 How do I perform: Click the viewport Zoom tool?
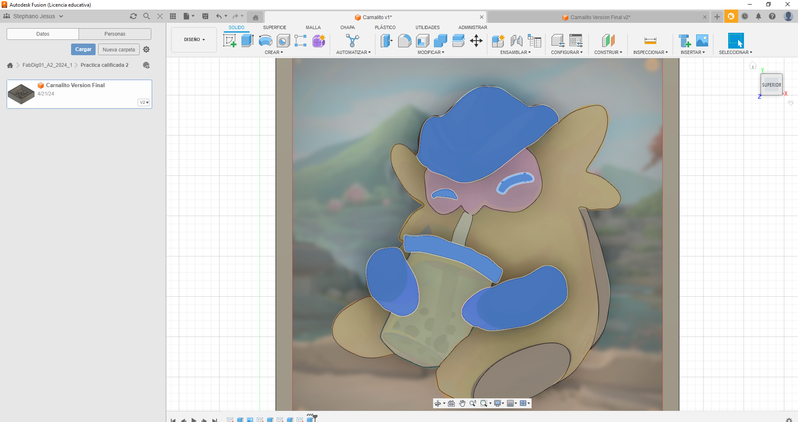(473, 403)
